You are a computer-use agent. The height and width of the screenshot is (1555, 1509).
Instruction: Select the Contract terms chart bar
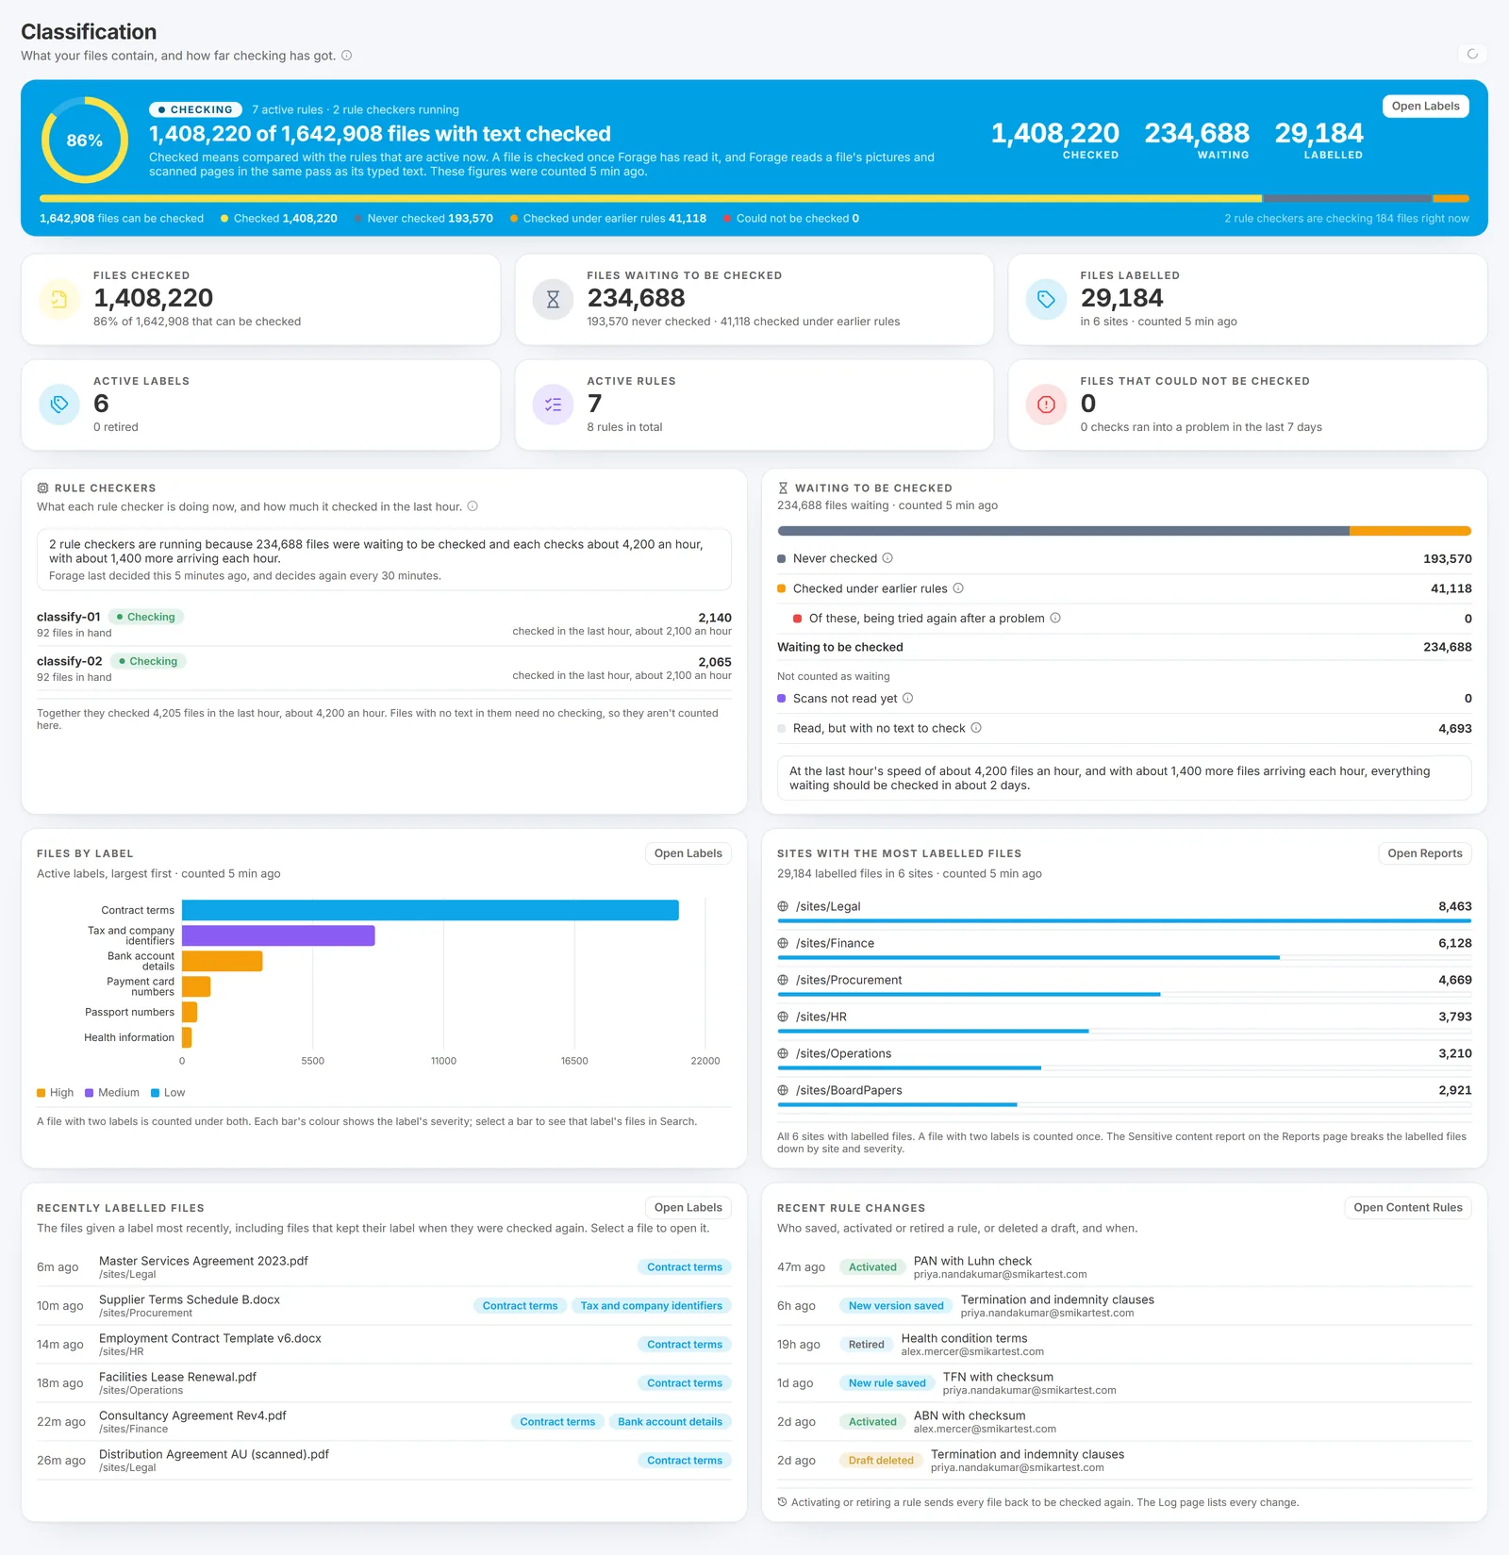click(430, 910)
